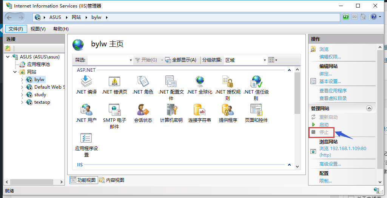The height and width of the screenshot is (198, 387).
Task: Open 基本设置... link
Action: tap(330, 81)
